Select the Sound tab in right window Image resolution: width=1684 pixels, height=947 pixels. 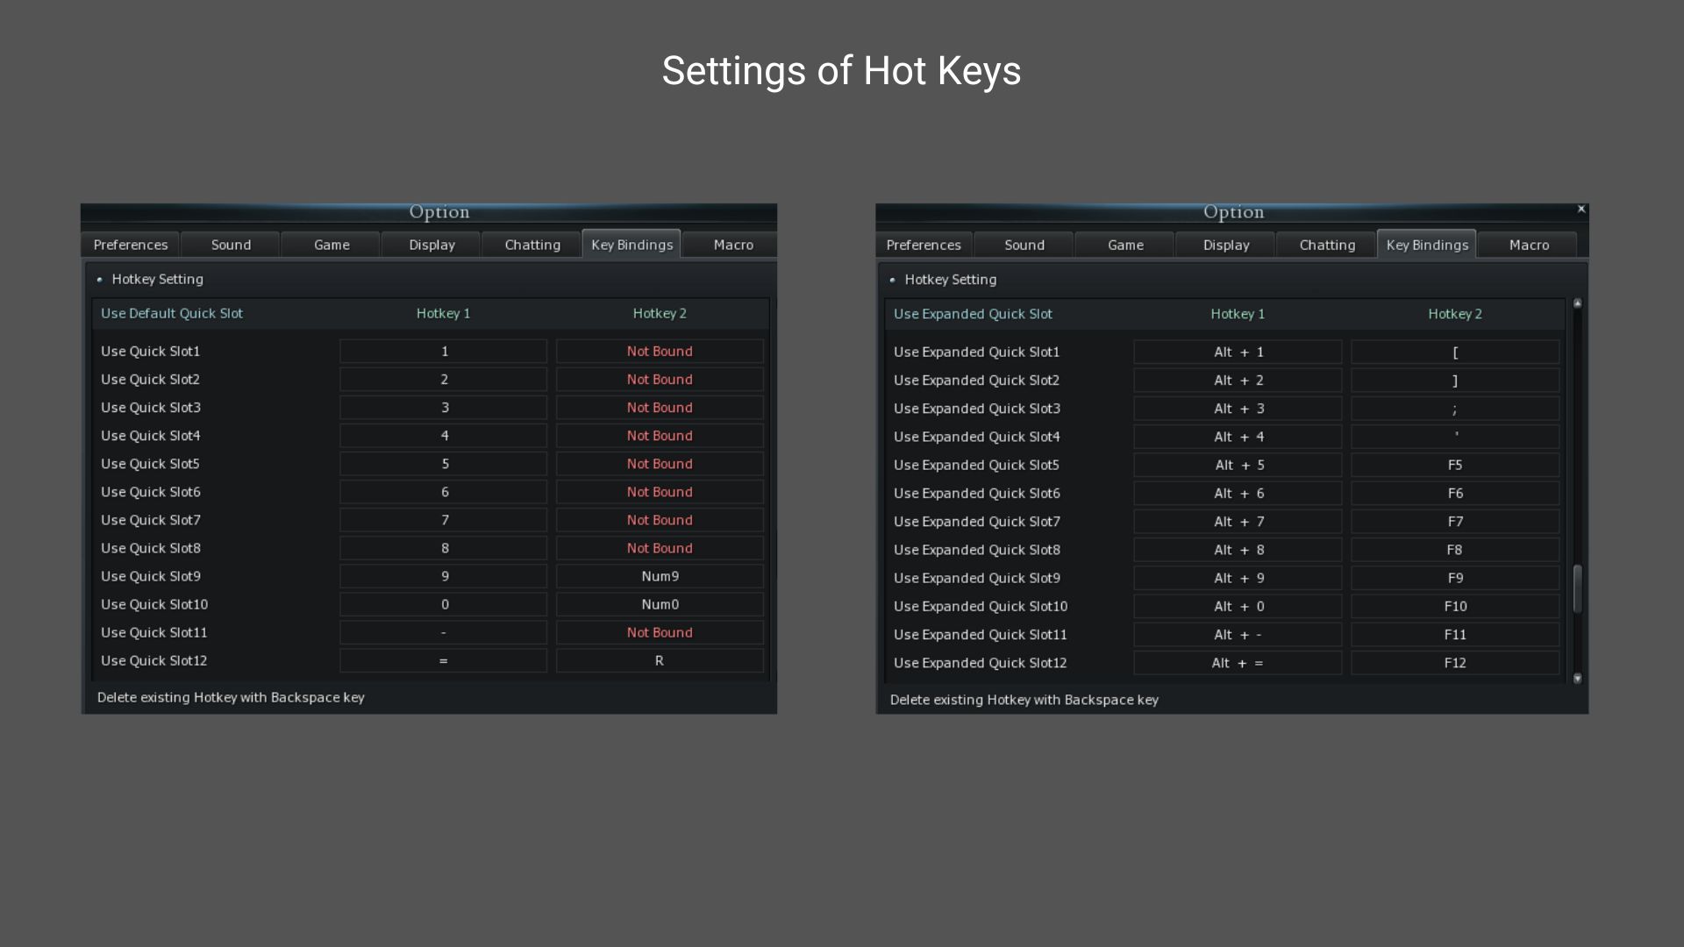point(1024,245)
